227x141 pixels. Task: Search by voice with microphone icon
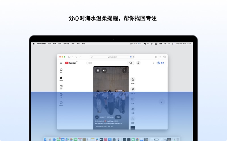pyautogui.click(x=138, y=63)
